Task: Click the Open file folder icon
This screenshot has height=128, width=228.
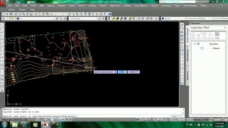Action: coord(7,14)
